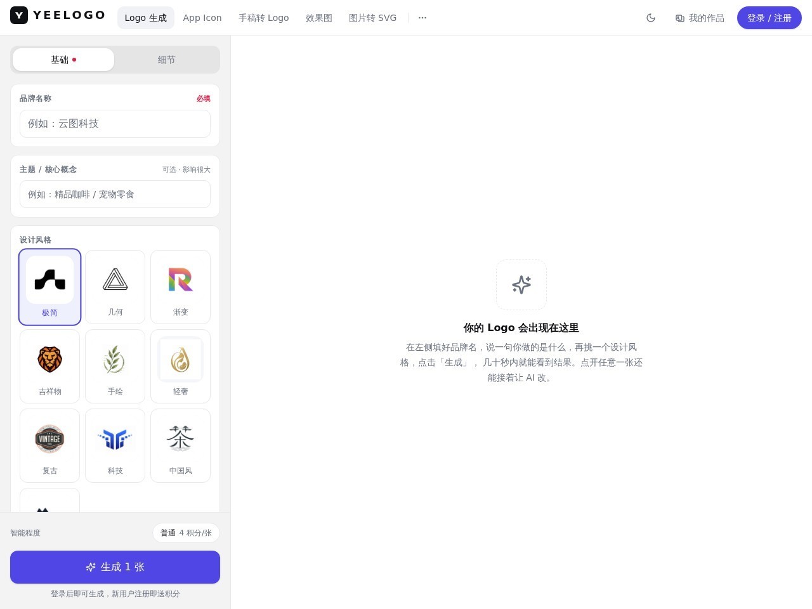This screenshot has width=812, height=609.
Task: Select the 吉祥物 lion mascot style
Action: pyautogui.click(x=49, y=366)
